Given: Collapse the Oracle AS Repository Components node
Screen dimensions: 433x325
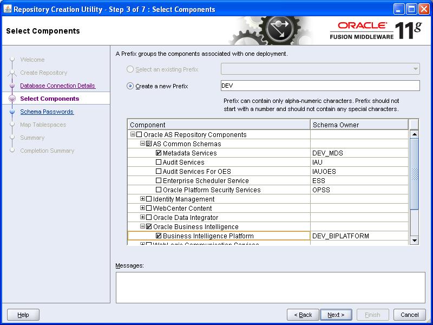Looking at the screenshot, I should click(x=133, y=134).
